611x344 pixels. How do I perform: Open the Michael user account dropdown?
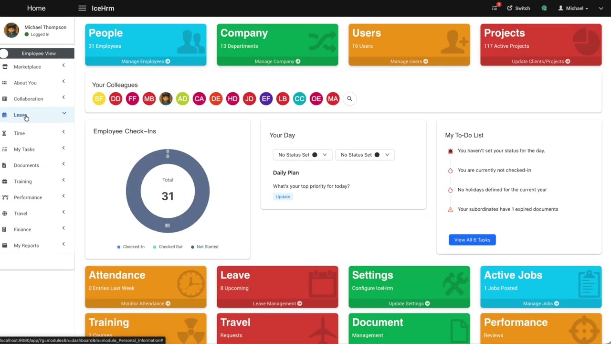coord(573,8)
